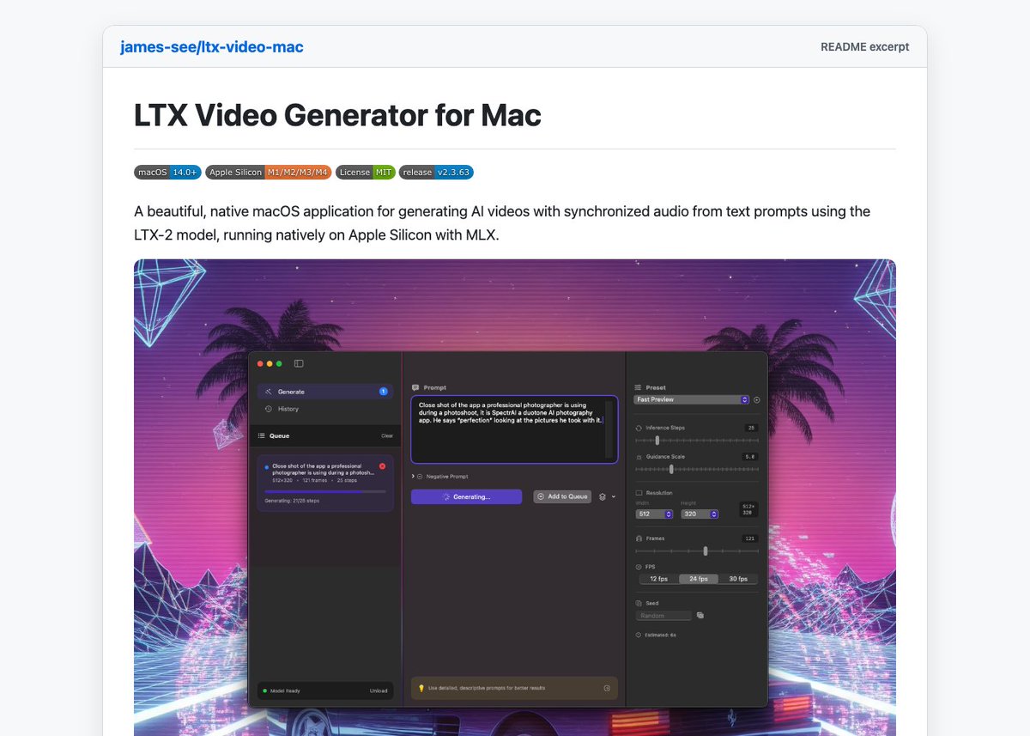Dismiss the prompt tip arrow icon
The height and width of the screenshot is (736, 1030).
(607, 688)
